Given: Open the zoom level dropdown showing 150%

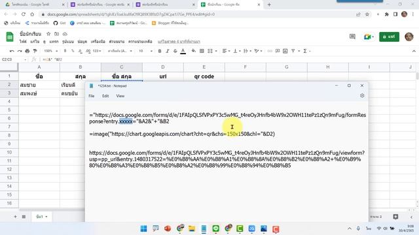Looking at the screenshot, I should click(x=51, y=51).
